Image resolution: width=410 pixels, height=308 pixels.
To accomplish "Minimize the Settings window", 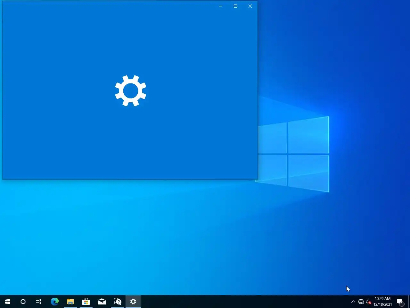I will [x=221, y=6].
